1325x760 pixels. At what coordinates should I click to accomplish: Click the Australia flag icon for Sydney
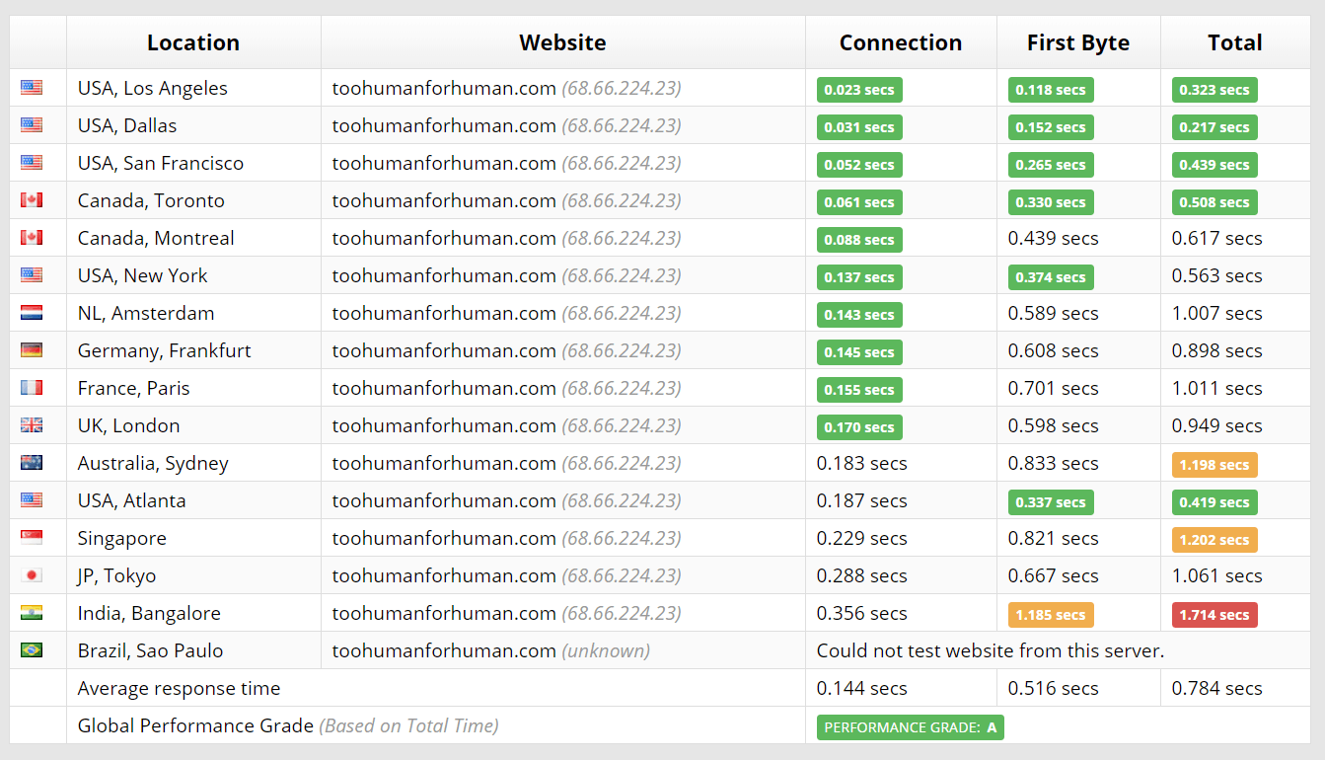tap(32, 463)
